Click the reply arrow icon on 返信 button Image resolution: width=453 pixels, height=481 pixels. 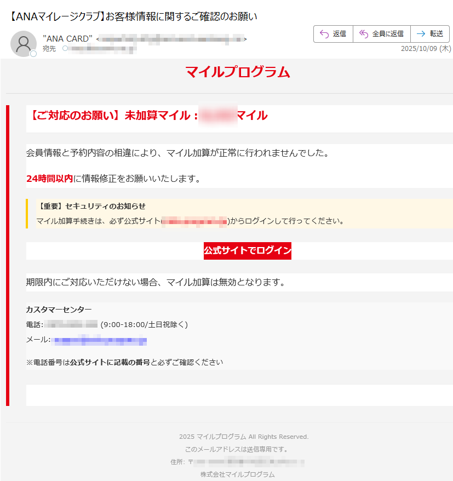(323, 34)
